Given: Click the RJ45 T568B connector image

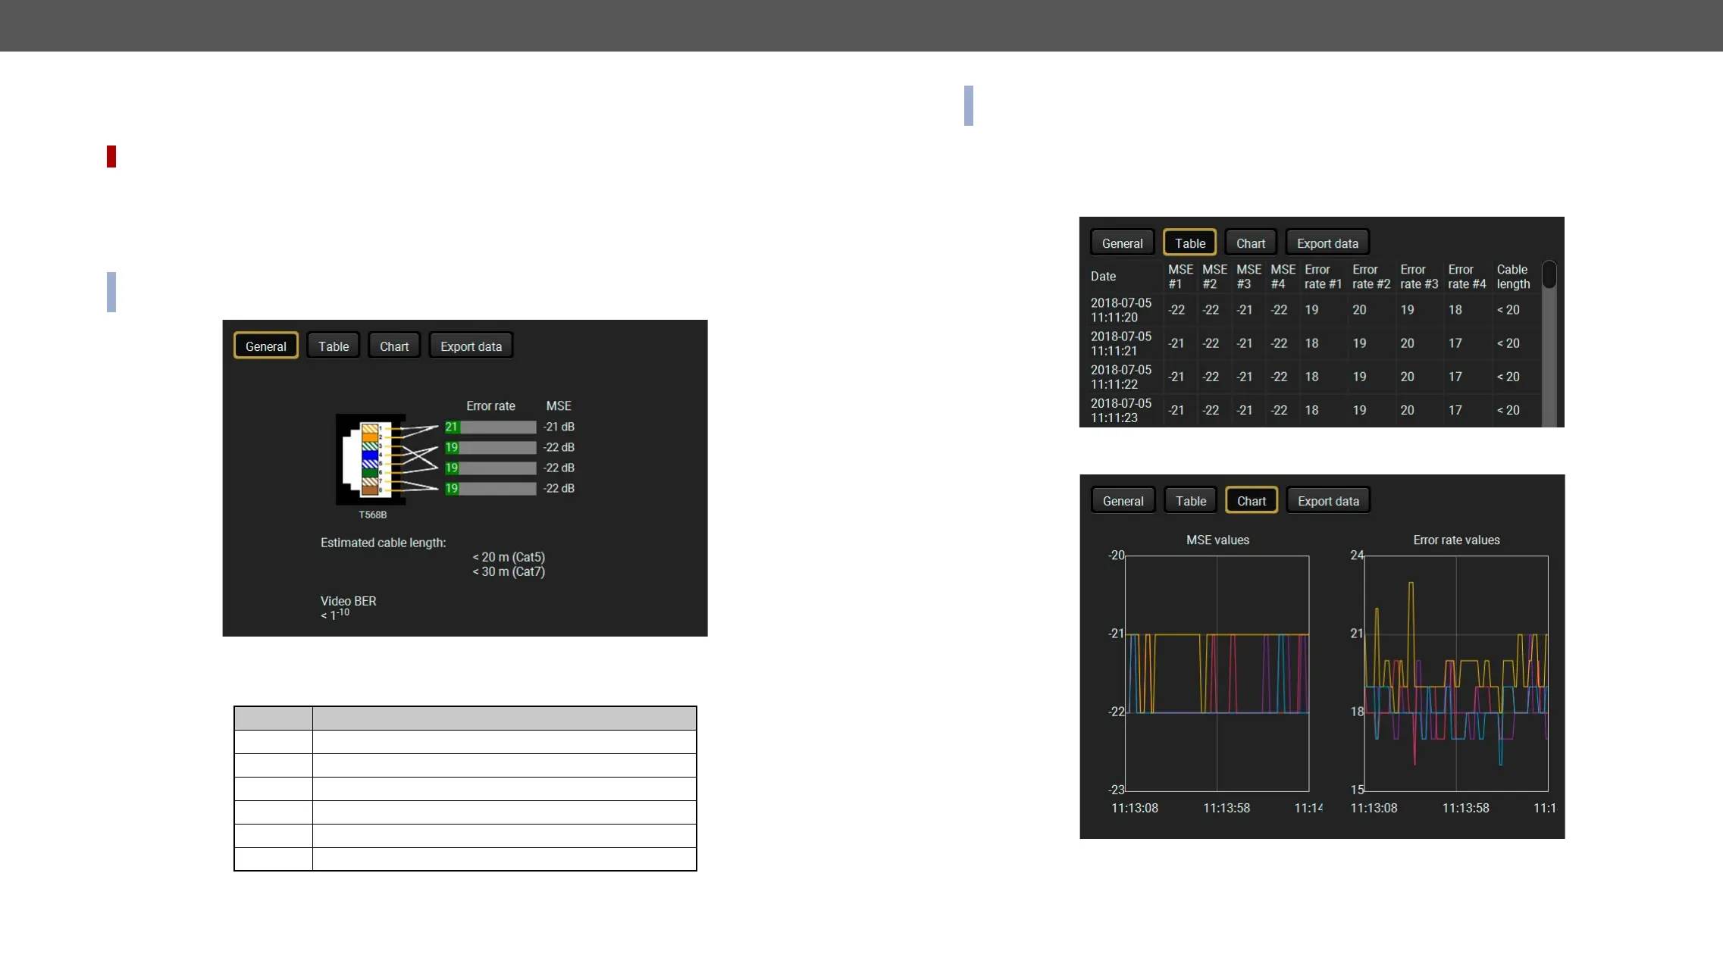Looking at the screenshot, I should (371, 460).
